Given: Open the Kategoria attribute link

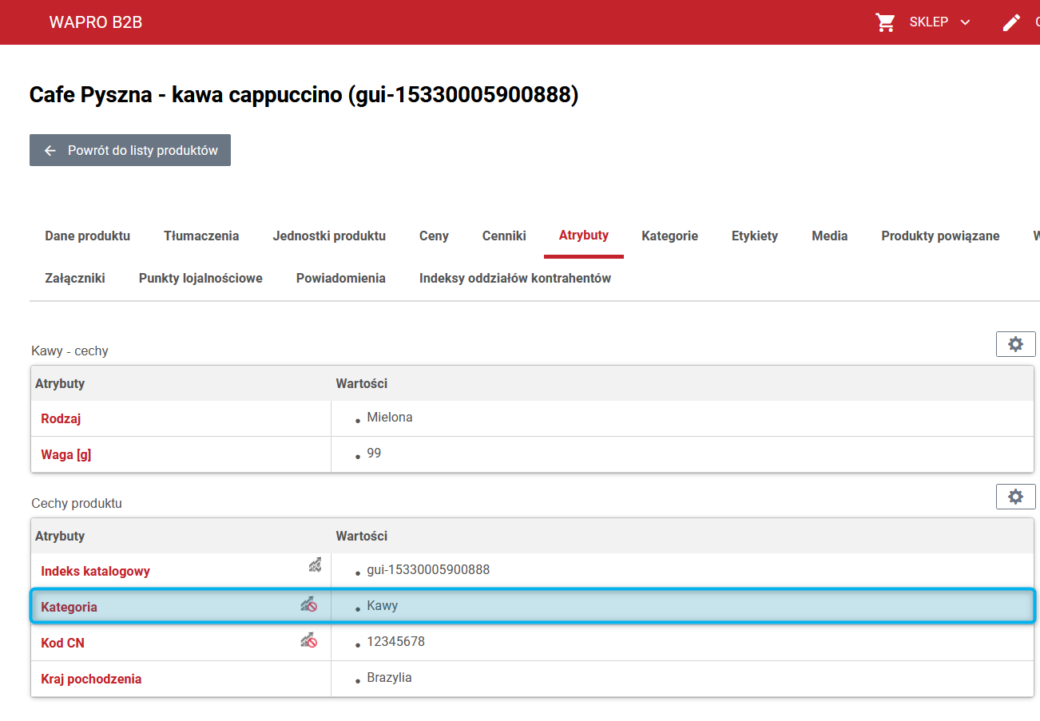Looking at the screenshot, I should pos(69,607).
